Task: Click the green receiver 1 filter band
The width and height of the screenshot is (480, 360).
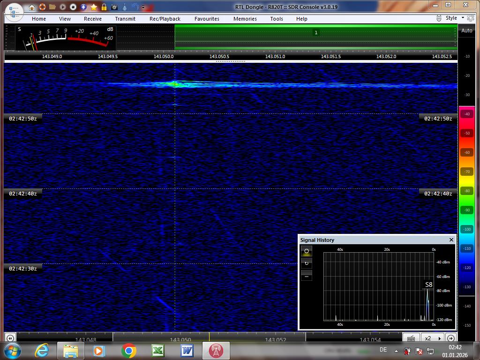Action: pyautogui.click(x=316, y=37)
